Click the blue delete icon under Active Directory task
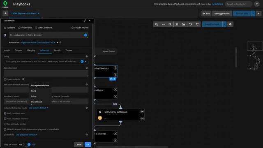Viewport: 263px width, 148px height. [114, 79]
